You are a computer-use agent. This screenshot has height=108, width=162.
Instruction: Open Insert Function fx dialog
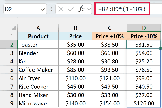81,9
